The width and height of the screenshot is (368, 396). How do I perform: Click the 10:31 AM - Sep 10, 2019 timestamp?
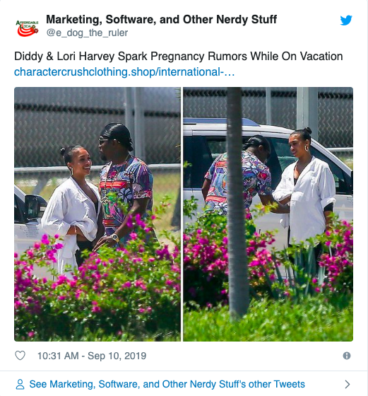pos(92,356)
